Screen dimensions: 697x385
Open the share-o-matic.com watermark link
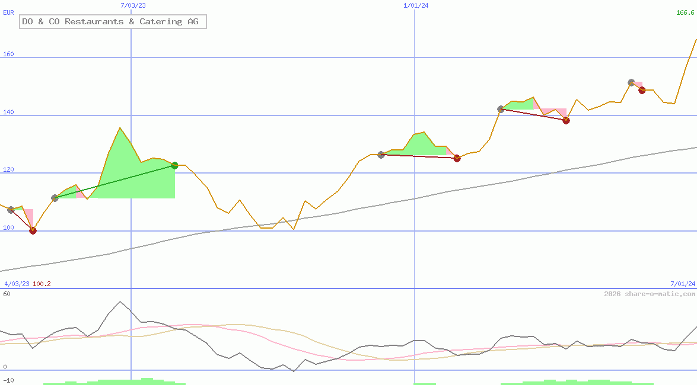tap(650, 294)
